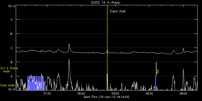Click the short blue bar below the yellow line
Screen dimensions: 202x101
point(156,83)
